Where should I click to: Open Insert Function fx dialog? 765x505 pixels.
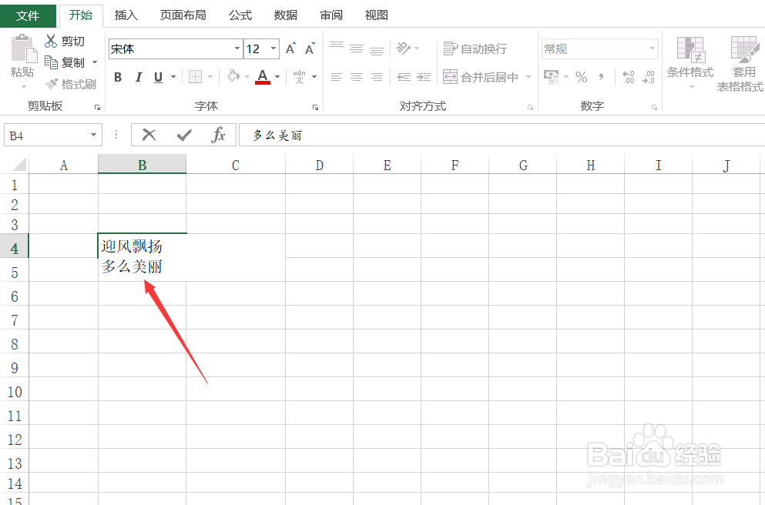click(218, 135)
